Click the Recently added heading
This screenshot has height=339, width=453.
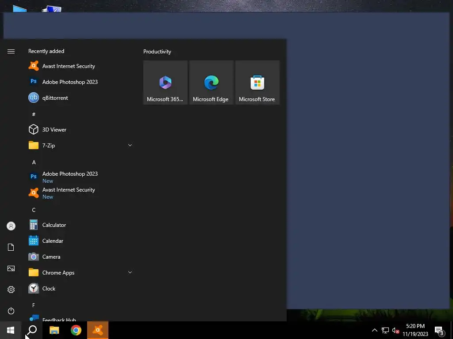pyautogui.click(x=46, y=51)
